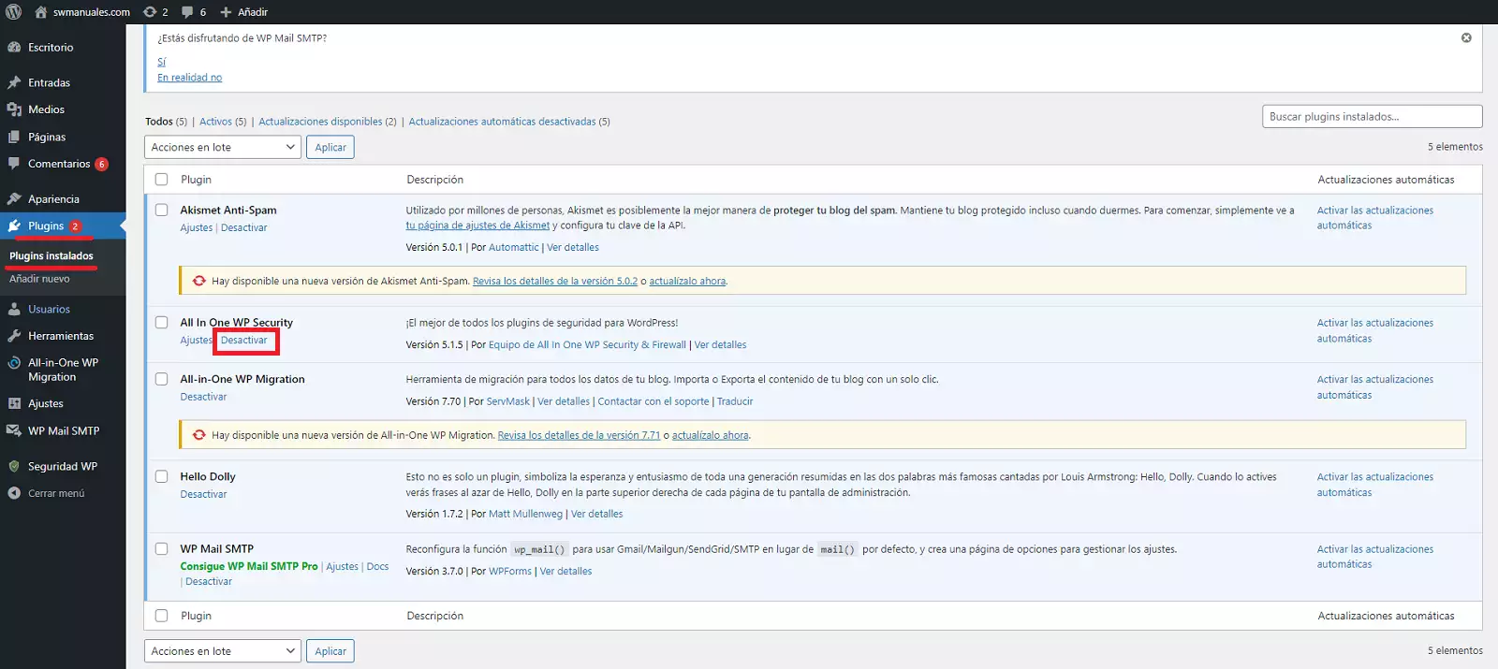Click the WordPress logo in admin bar

coord(13,12)
